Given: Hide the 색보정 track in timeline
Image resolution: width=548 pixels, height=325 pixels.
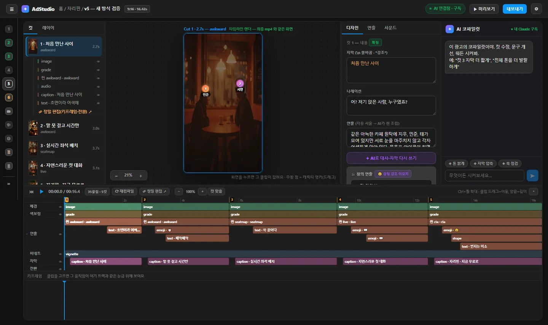Looking at the screenshot, I should point(60,214).
